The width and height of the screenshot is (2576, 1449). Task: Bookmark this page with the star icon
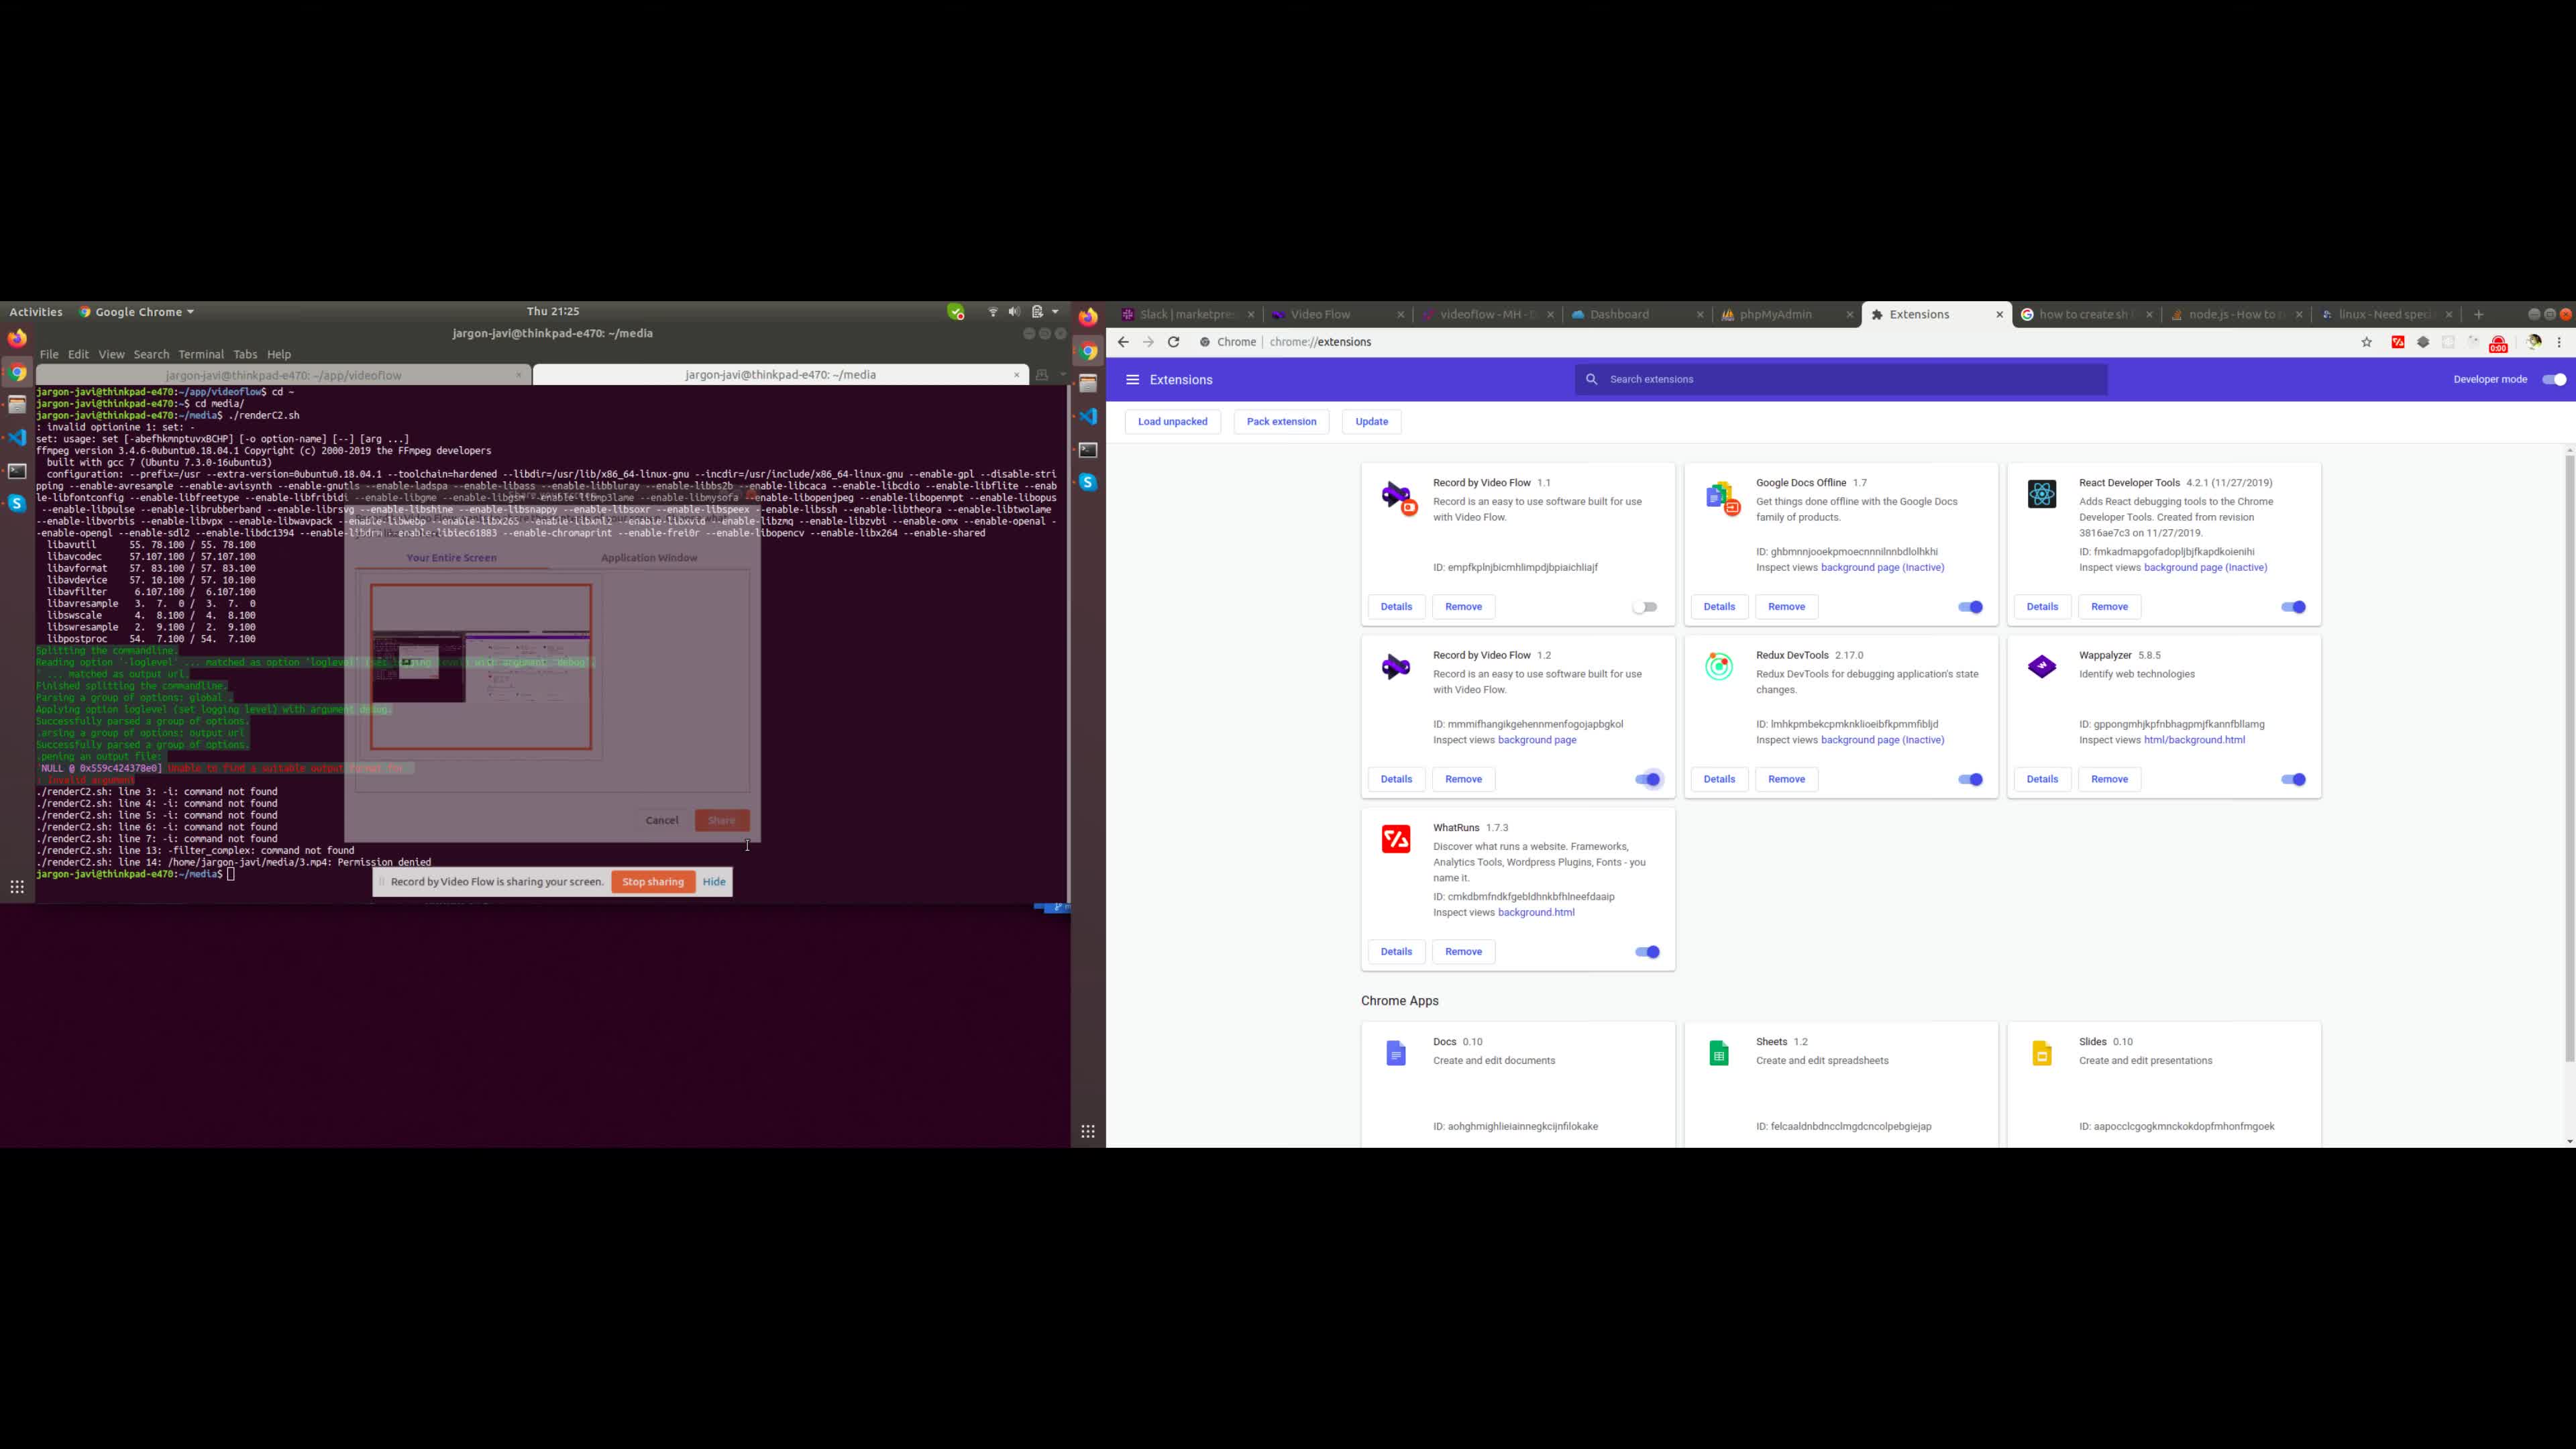pos(2367,342)
